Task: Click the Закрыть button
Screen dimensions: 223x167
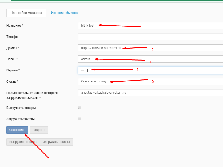Action: 39,130
